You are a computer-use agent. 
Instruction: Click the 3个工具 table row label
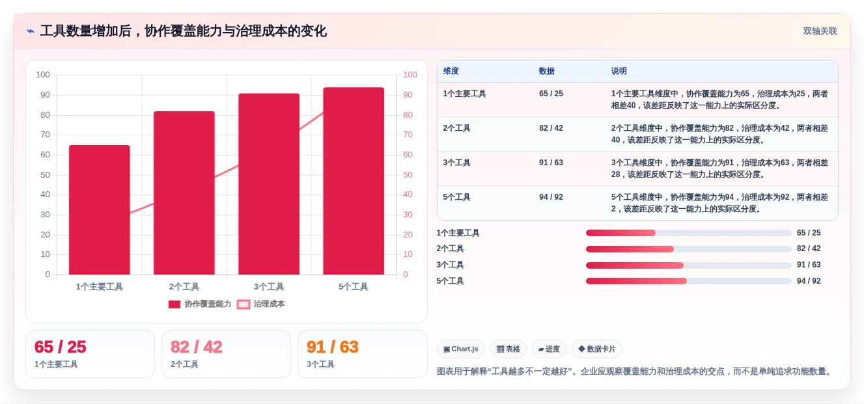457,163
